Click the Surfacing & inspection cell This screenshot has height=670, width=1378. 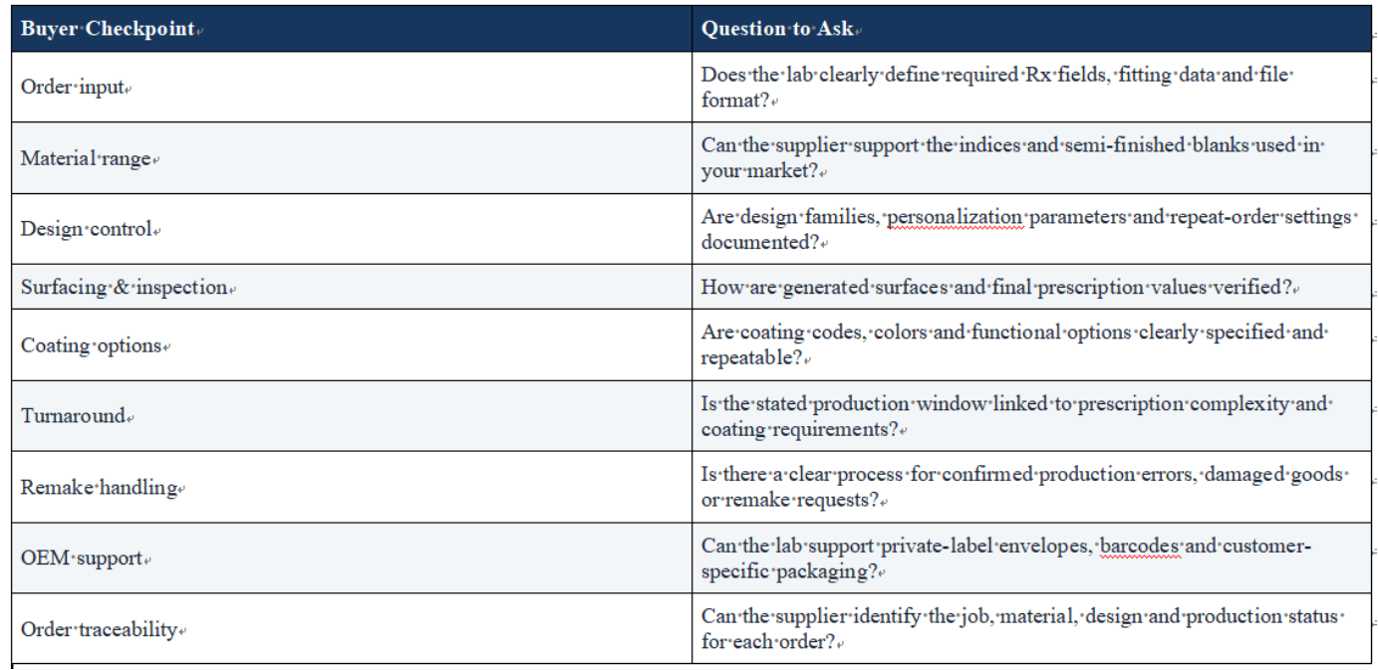(352, 287)
